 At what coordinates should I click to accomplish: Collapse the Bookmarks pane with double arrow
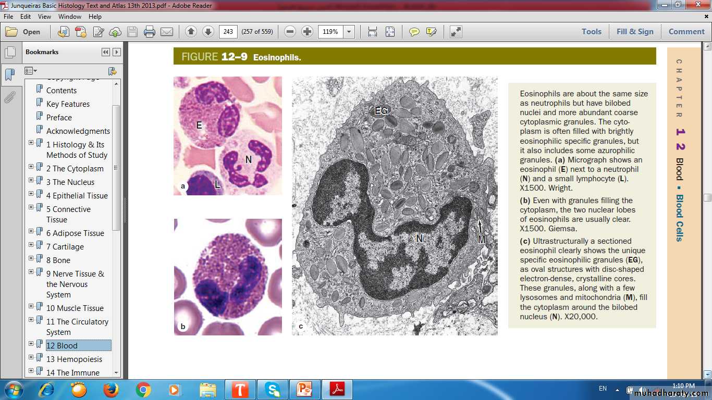click(x=106, y=52)
